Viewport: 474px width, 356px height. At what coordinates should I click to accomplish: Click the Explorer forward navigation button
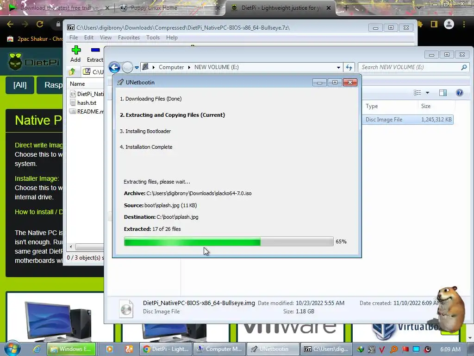[x=127, y=67]
